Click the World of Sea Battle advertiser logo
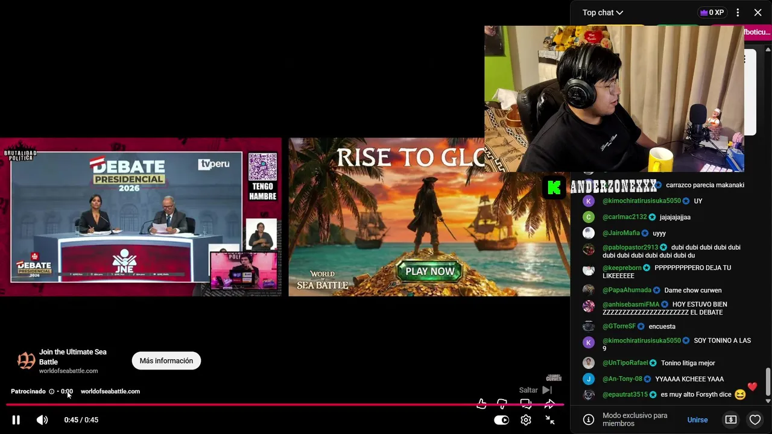 click(26, 360)
